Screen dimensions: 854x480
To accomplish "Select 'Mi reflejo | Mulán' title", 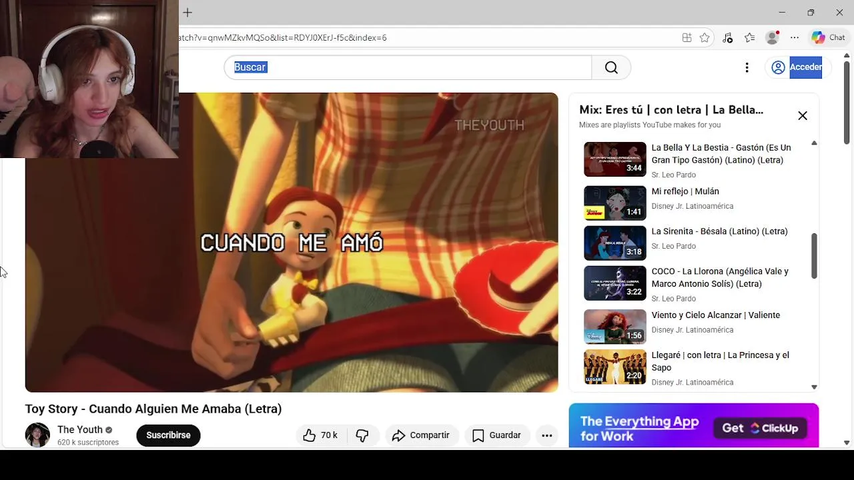I will pos(685,191).
